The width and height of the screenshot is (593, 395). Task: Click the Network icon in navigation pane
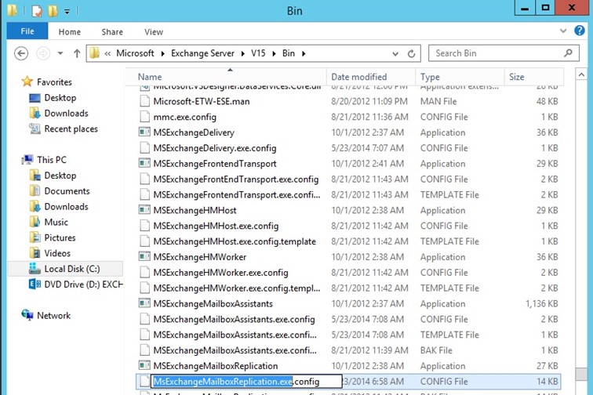pos(27,315)
